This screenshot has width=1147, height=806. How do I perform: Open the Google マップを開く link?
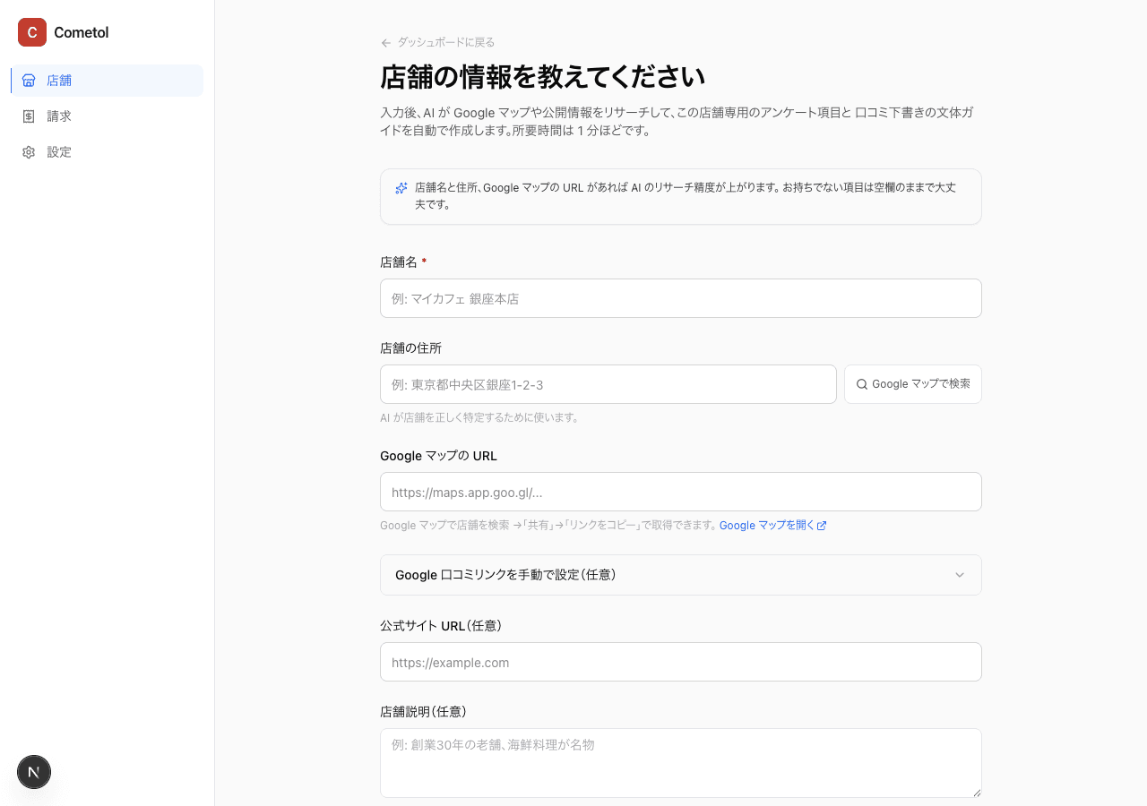[772, 526]
